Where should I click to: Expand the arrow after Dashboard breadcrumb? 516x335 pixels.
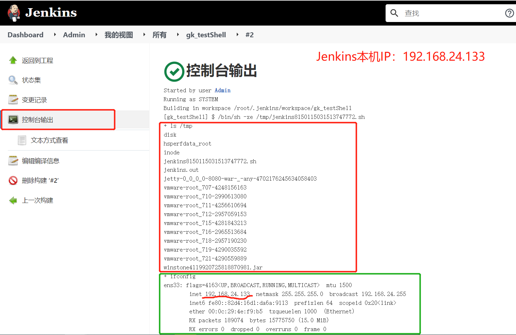coord(55,34)
